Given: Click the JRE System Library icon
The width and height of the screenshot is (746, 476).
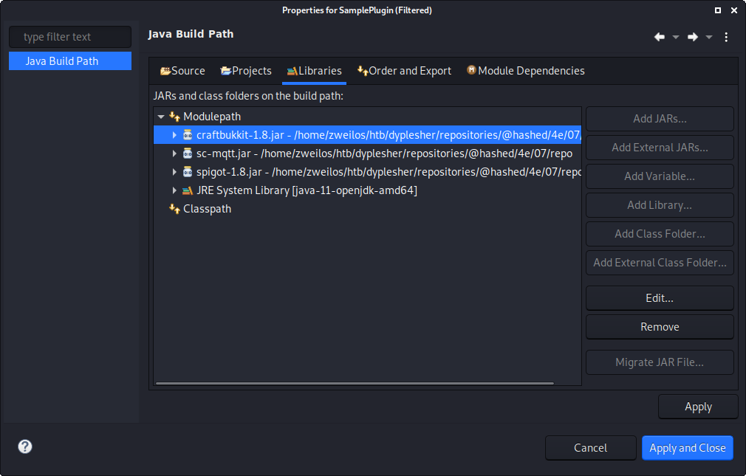Looking at the screenshot, I should point(188,190).
